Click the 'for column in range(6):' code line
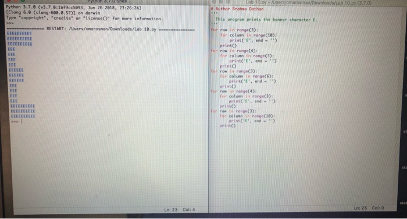This screenshot has height=219, width=407. click(x=247, y=76)
